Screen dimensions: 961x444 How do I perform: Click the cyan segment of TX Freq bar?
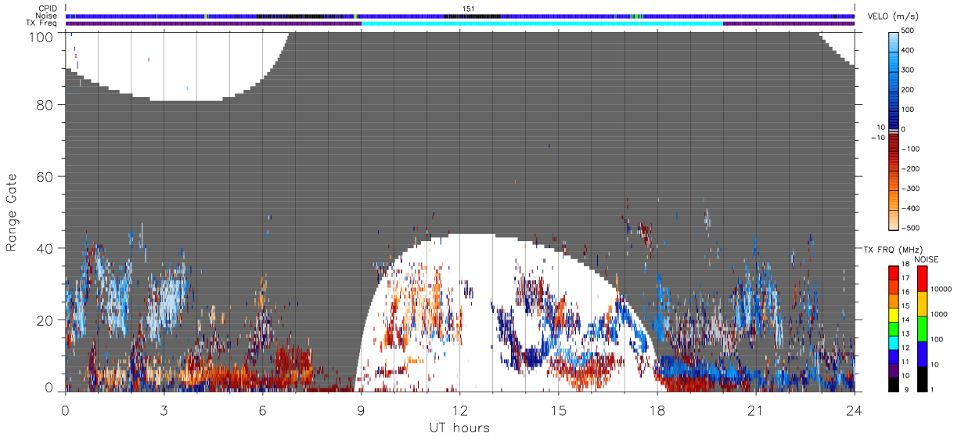click(x=542, y=23)
